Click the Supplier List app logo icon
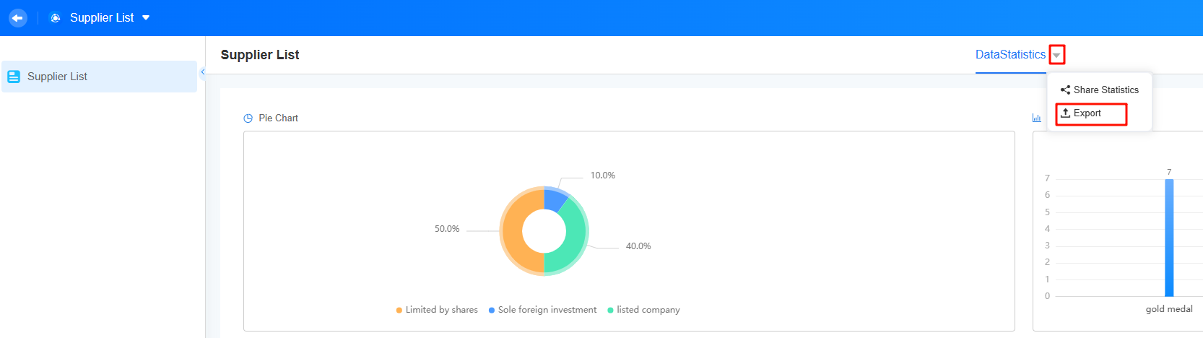 click(55, 18)
